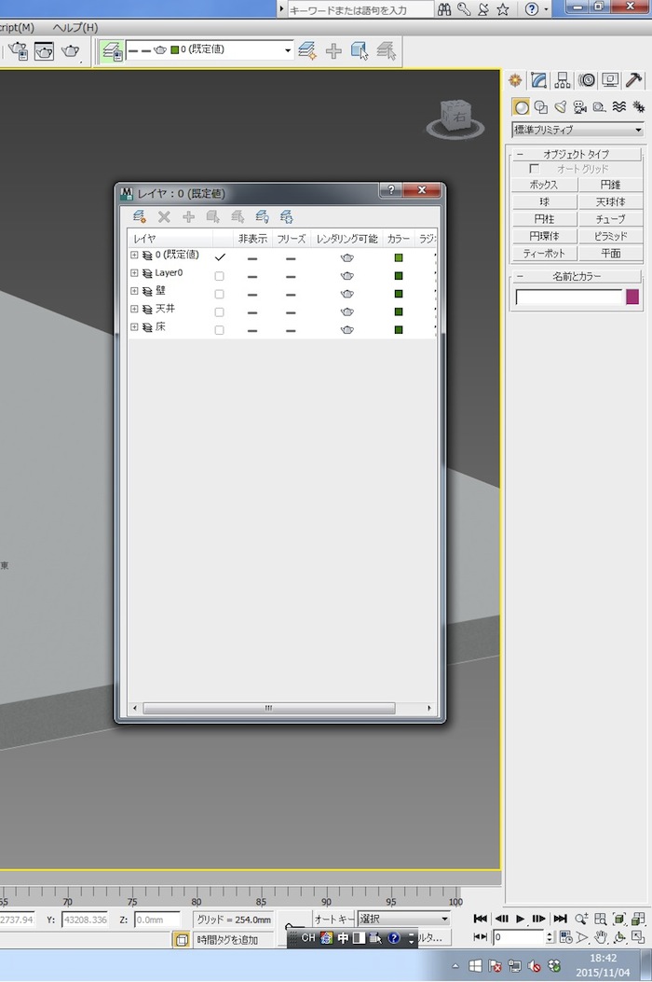Open the Modify command panel tab
This screenshot has height=982, width=652.
[x=538, y=80]
